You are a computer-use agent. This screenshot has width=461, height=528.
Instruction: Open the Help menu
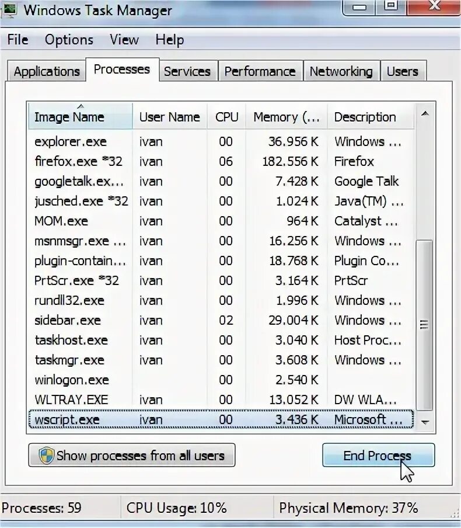(x=170, y=40)
